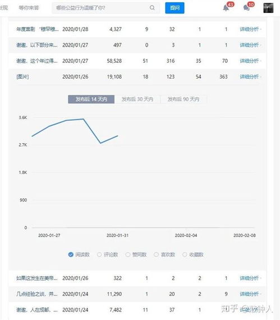280x320 pixels.
Task: Expand 详细分析 for the 2020/01/28 row
Action: pyautogui.click(x=250, y=29)
